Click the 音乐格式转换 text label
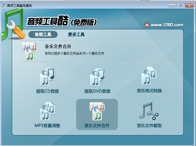 (x=149, y=91)
